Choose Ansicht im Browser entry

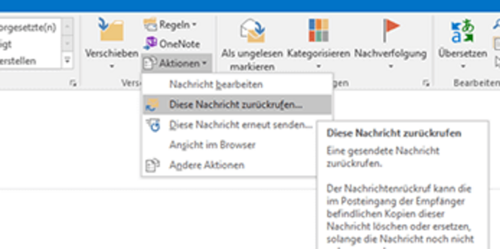coord(230,145)
